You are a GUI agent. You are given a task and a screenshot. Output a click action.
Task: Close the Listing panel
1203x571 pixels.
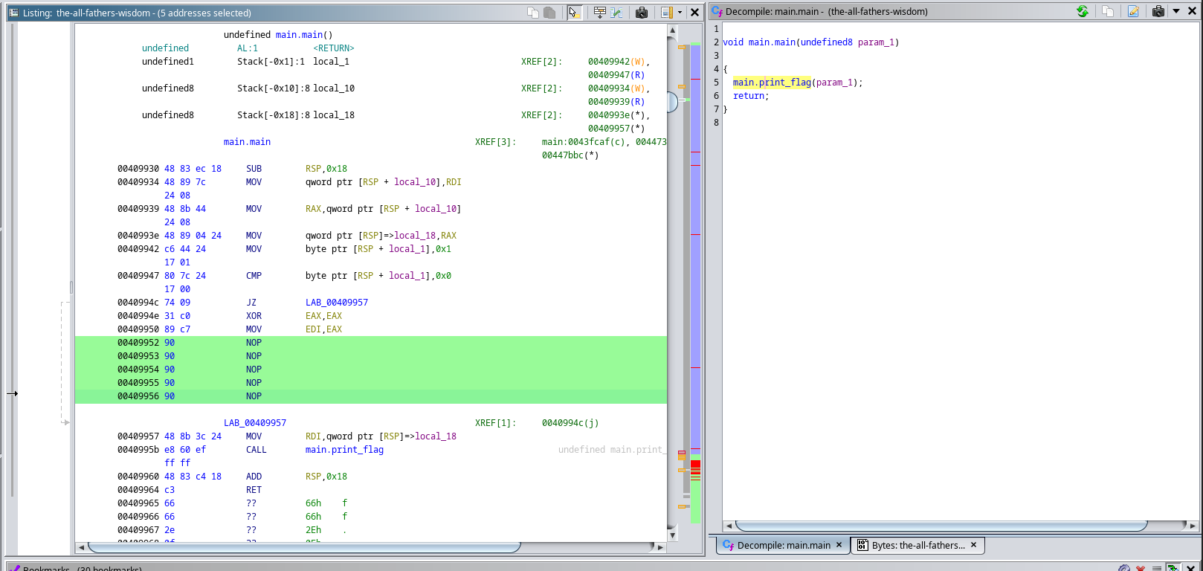coord(694,12)
